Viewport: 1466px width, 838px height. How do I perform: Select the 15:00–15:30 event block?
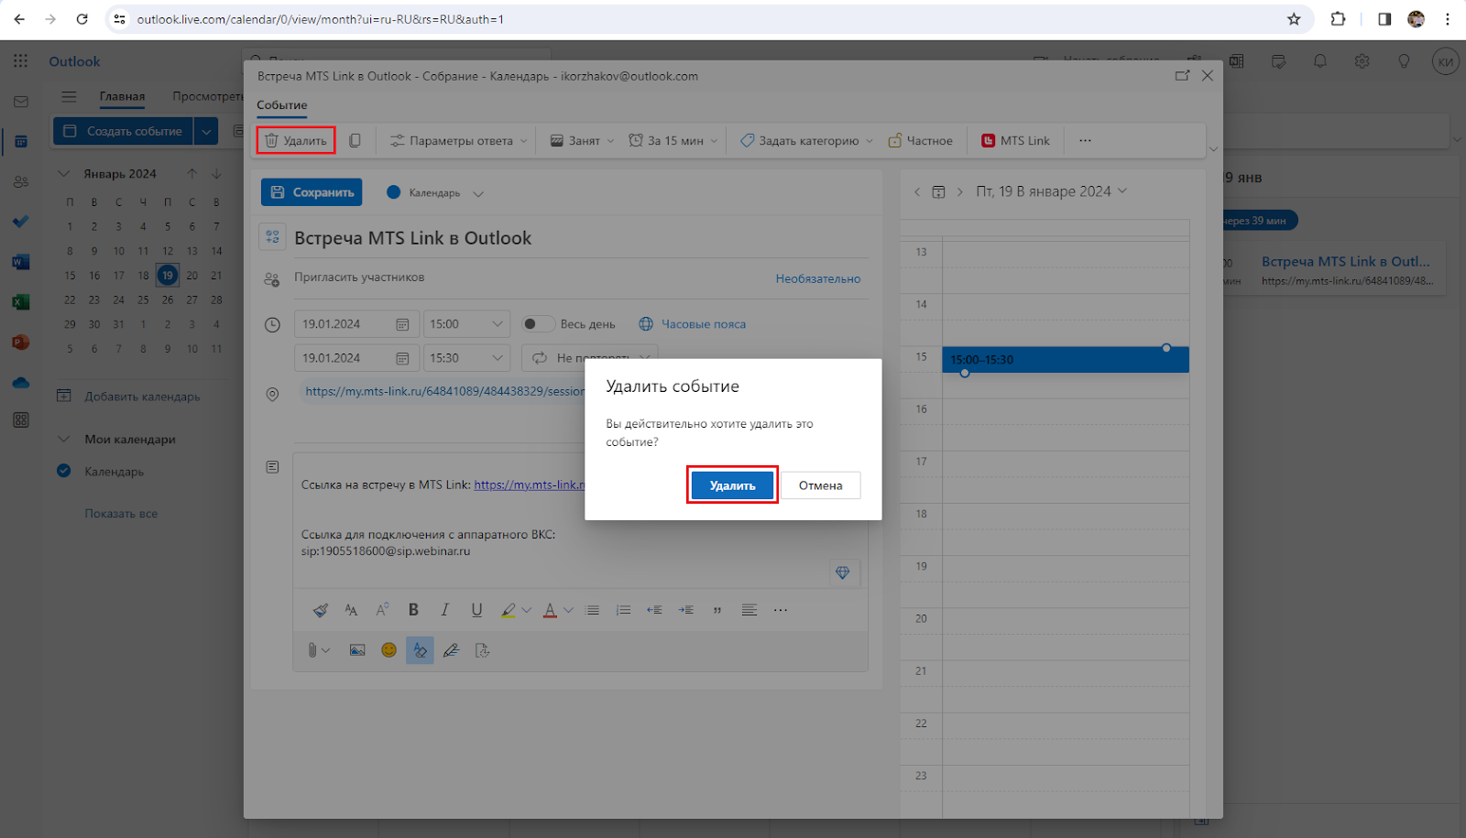click(1066, 360)
